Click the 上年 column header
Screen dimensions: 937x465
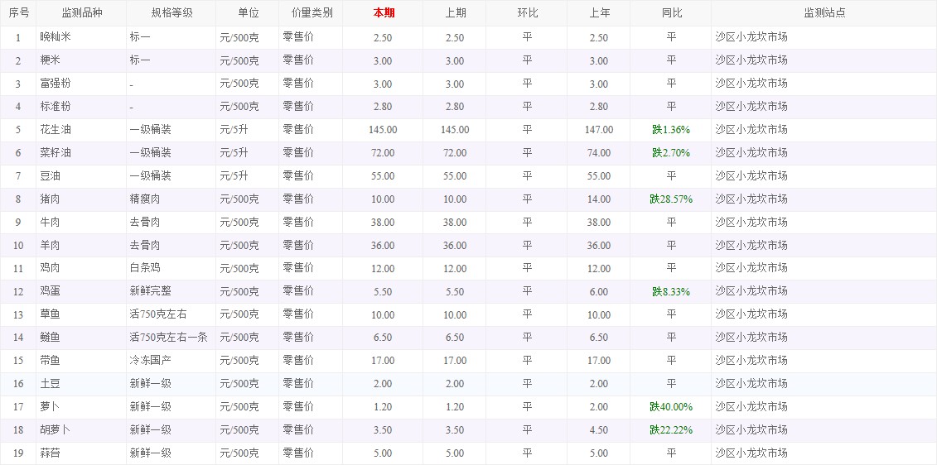(599, 13)
